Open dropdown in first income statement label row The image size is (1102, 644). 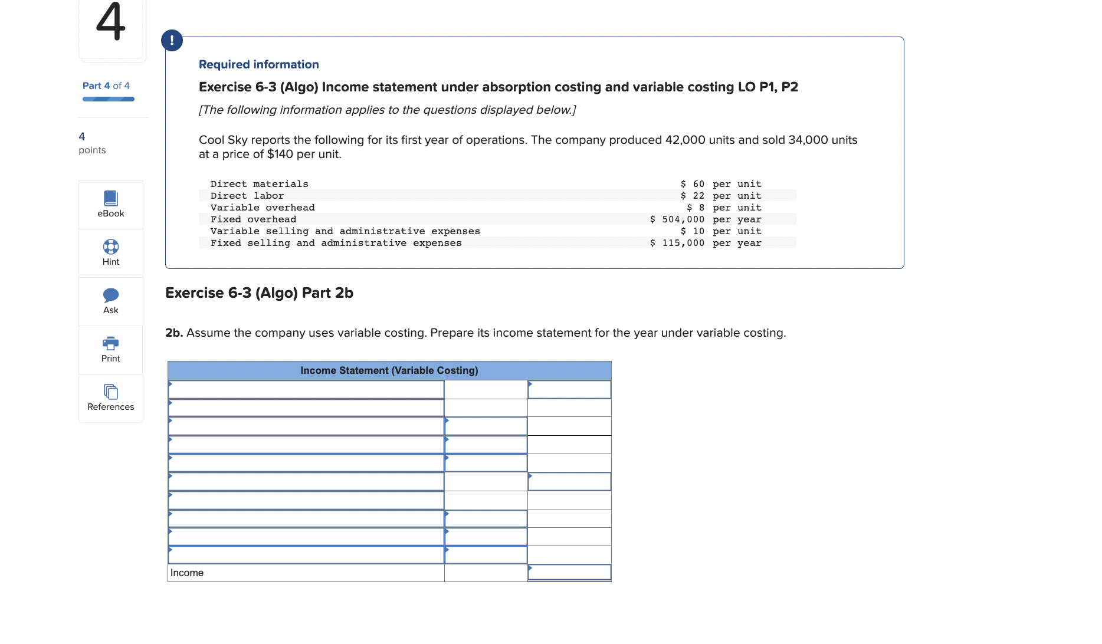click(306, 390)
